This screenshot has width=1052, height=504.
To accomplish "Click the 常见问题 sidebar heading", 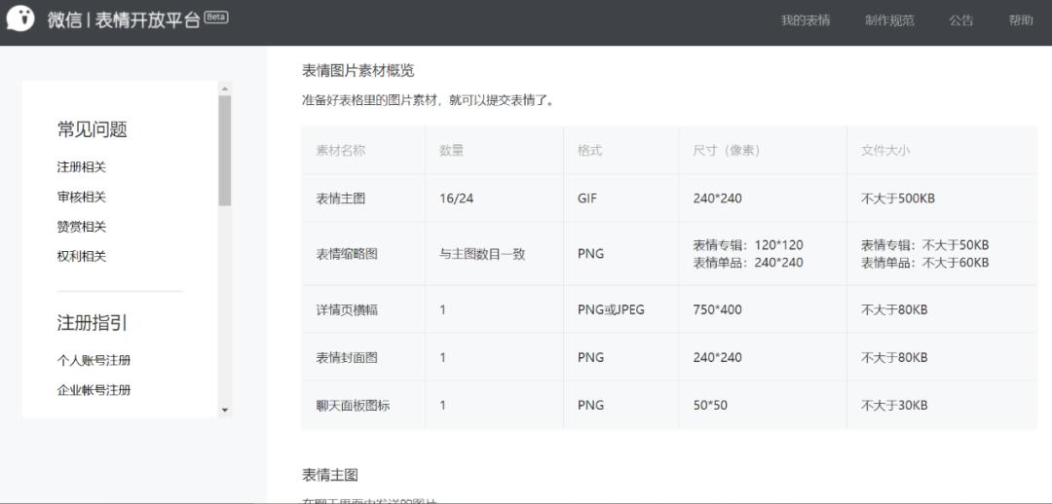I will 92,130.
